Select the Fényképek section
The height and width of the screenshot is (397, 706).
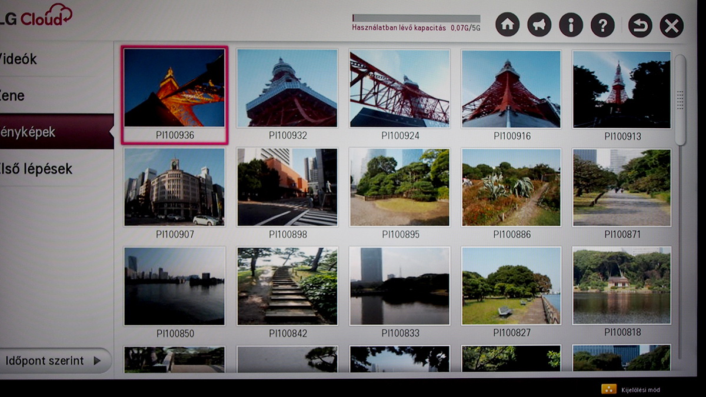[x=56, y=132]
